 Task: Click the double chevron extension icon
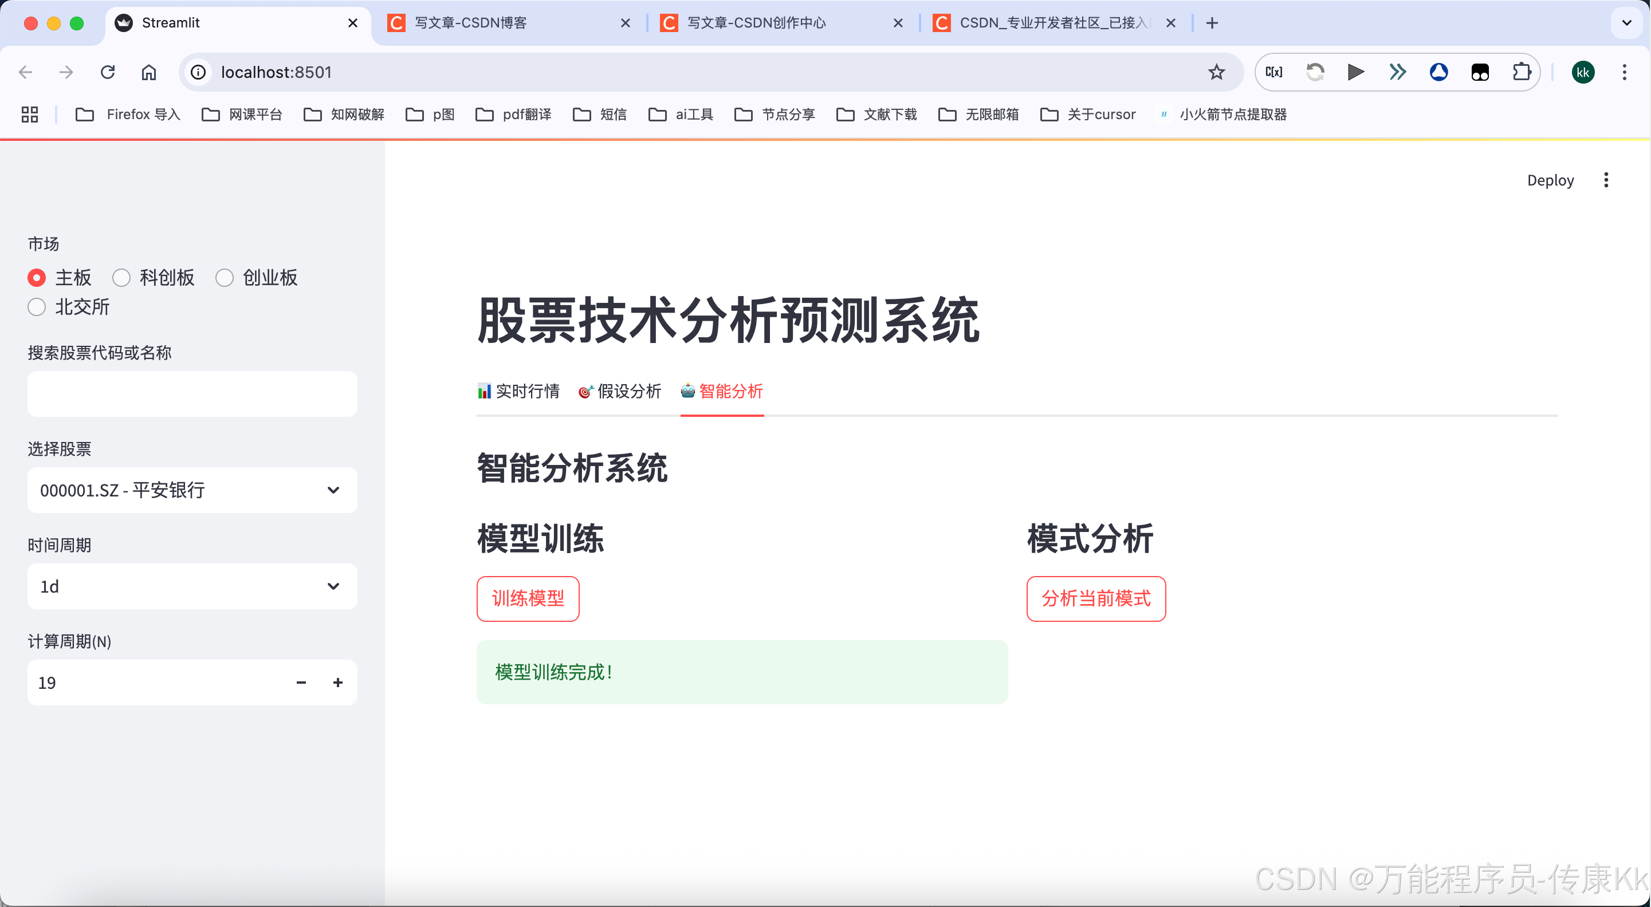pyautogui.click(x=1397, y=72)
